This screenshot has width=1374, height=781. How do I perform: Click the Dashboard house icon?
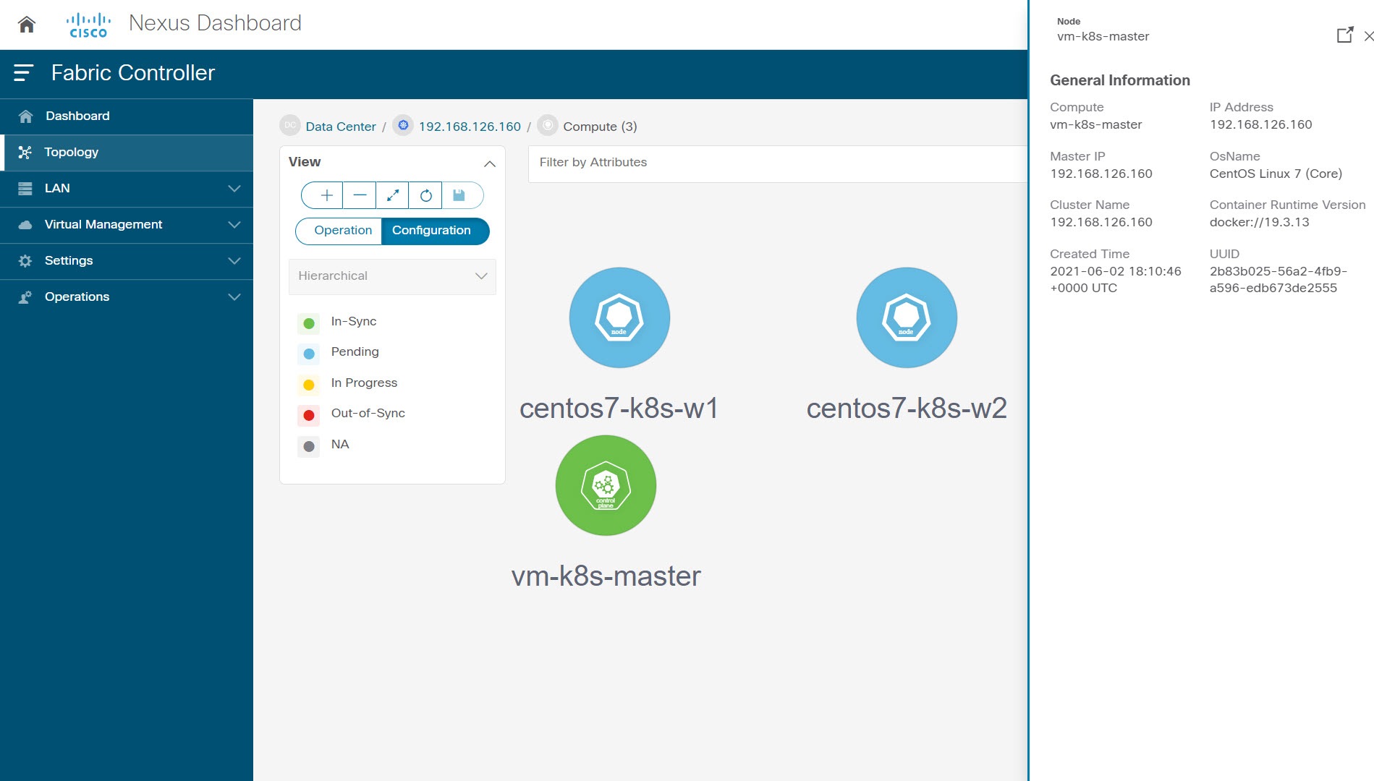(25, 116)
